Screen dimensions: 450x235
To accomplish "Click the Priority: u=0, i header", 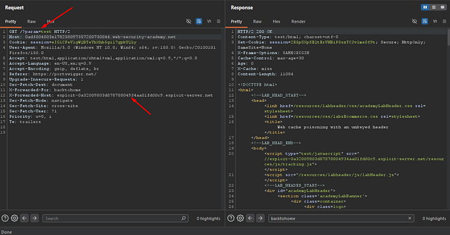I will (x=30, y=117).
